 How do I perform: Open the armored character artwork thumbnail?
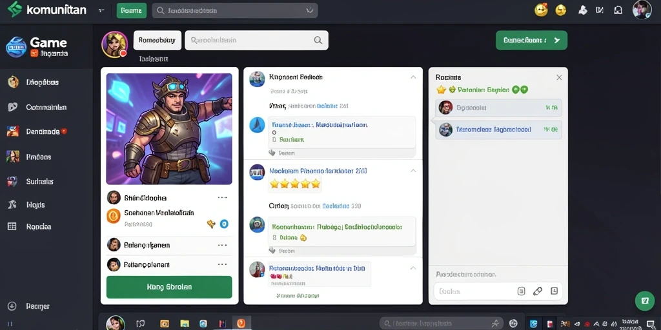169,129
